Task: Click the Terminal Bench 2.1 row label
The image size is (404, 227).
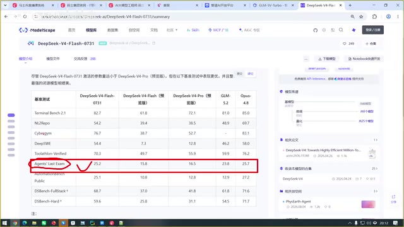Action: pyautogui.click(x=50, y=113)
